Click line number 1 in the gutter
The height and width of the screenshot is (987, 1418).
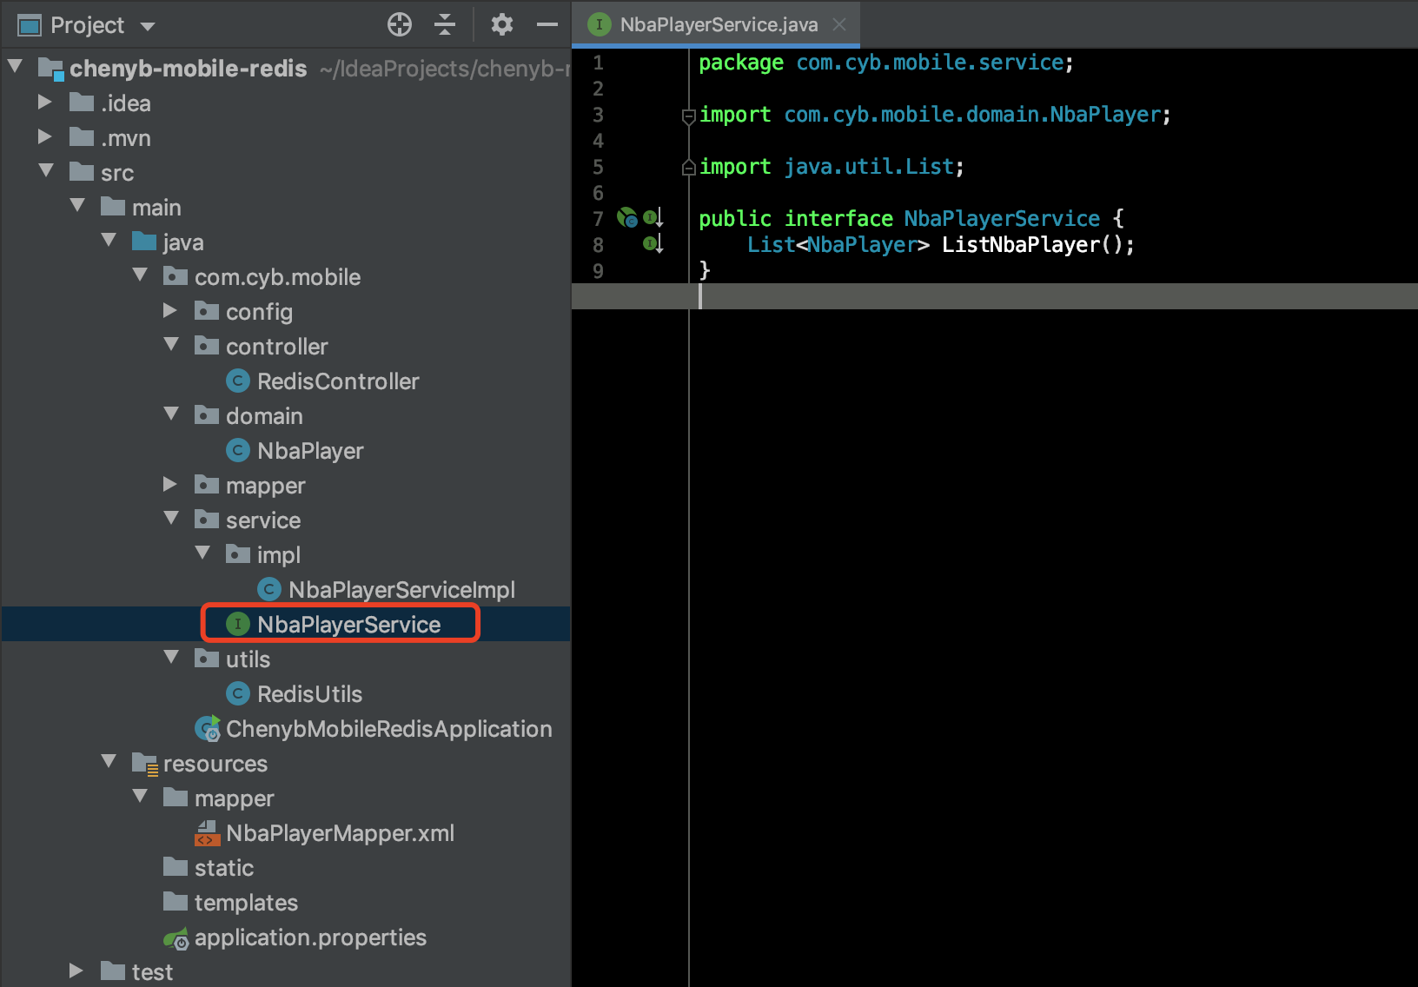pyautogui.click(x=598, y=63)
